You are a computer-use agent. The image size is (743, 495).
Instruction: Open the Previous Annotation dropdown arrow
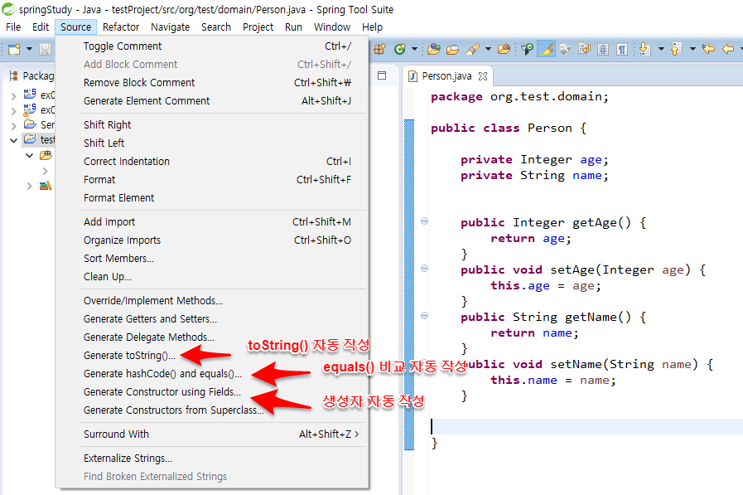[692, 49]
